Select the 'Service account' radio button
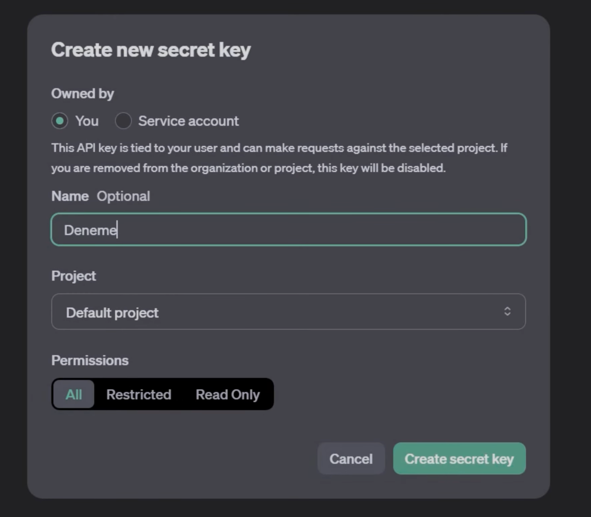 tap(123, 121)
